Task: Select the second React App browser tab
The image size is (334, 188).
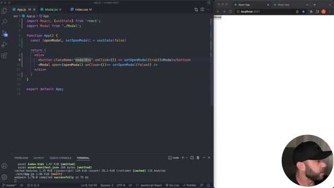Action: click(x=290, y=5)
